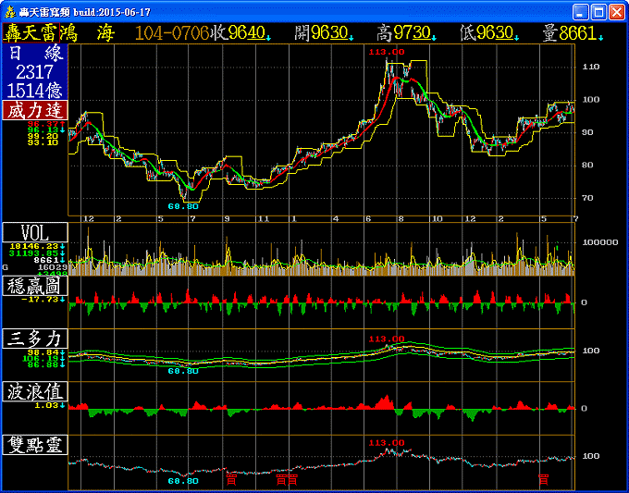Switch period via 日線 label
The height and width of the screenshot is (493, 629).
[x=33, y=54]
